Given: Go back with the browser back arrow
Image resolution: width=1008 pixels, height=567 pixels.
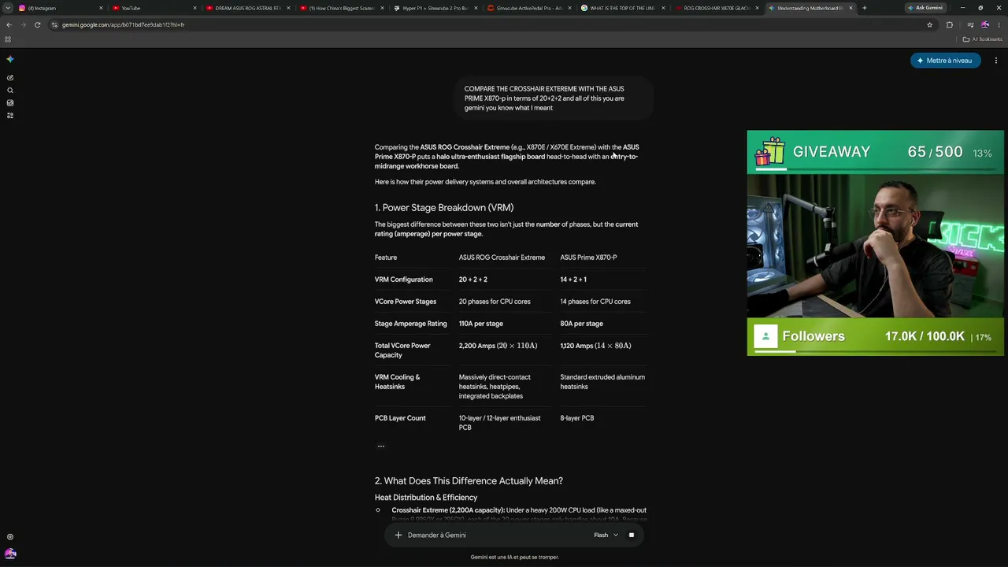Looking at the screenshot, I should [9, 25].
